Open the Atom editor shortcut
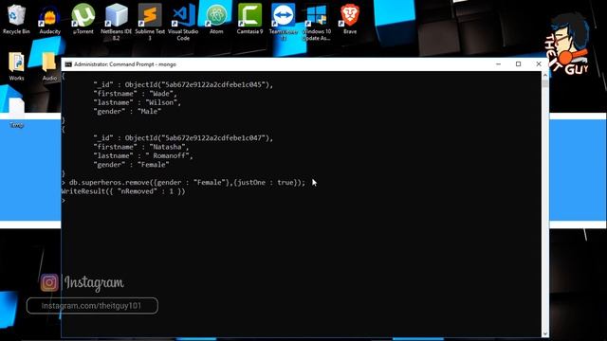Image resolution: width=607 pixels, height=341 pixels. (x=216, y=19)
